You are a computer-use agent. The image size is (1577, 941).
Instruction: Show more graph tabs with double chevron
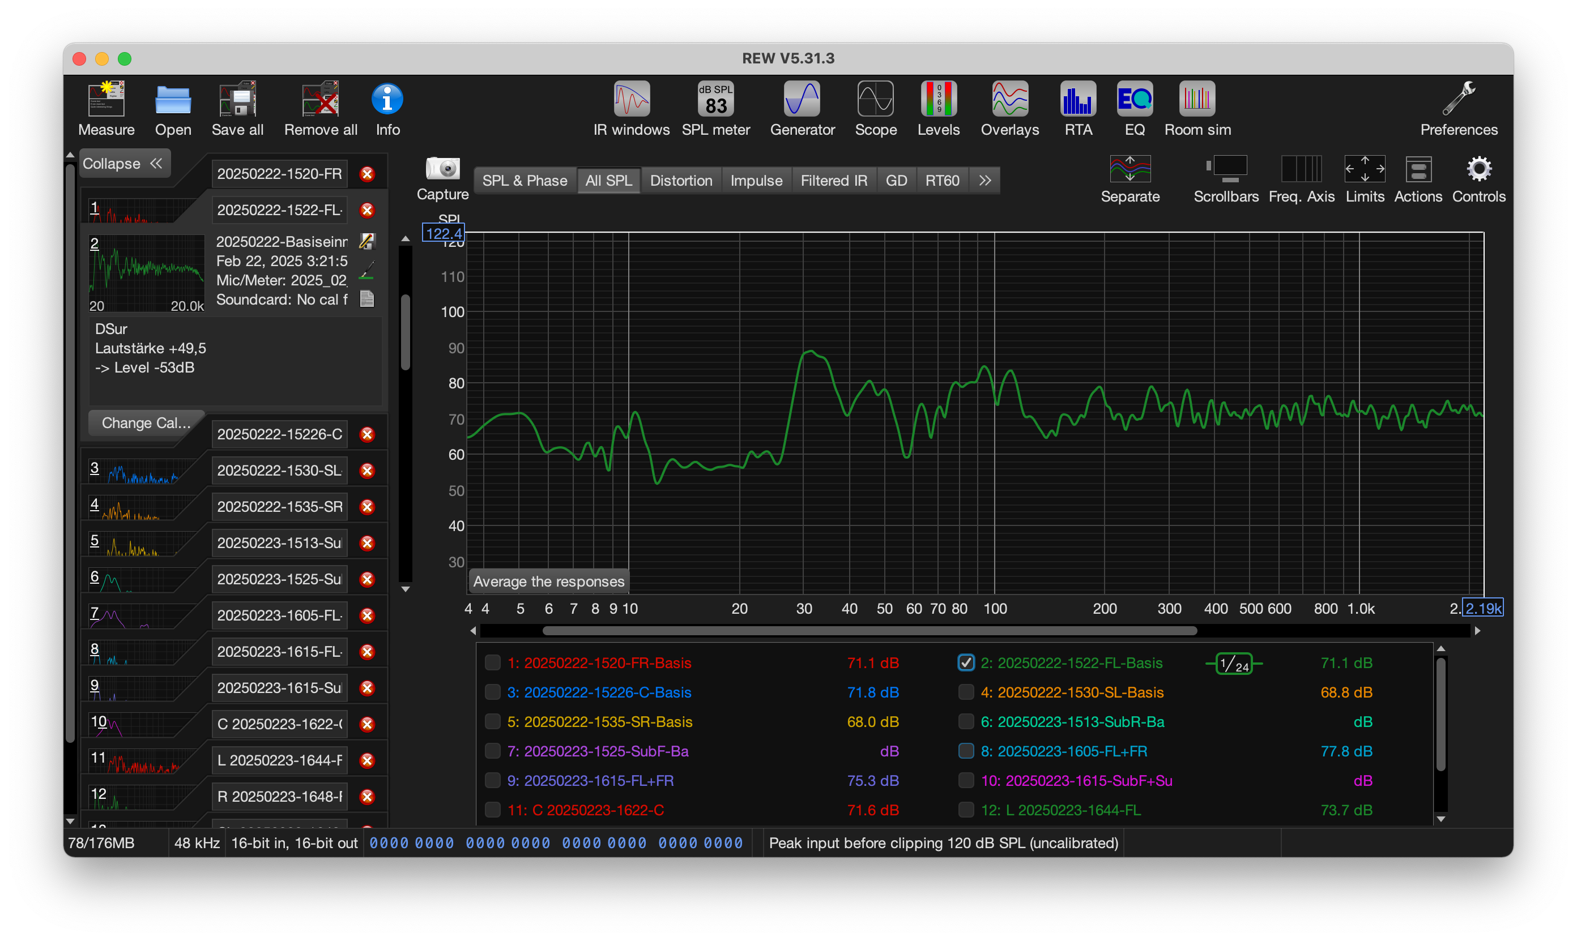984,181
